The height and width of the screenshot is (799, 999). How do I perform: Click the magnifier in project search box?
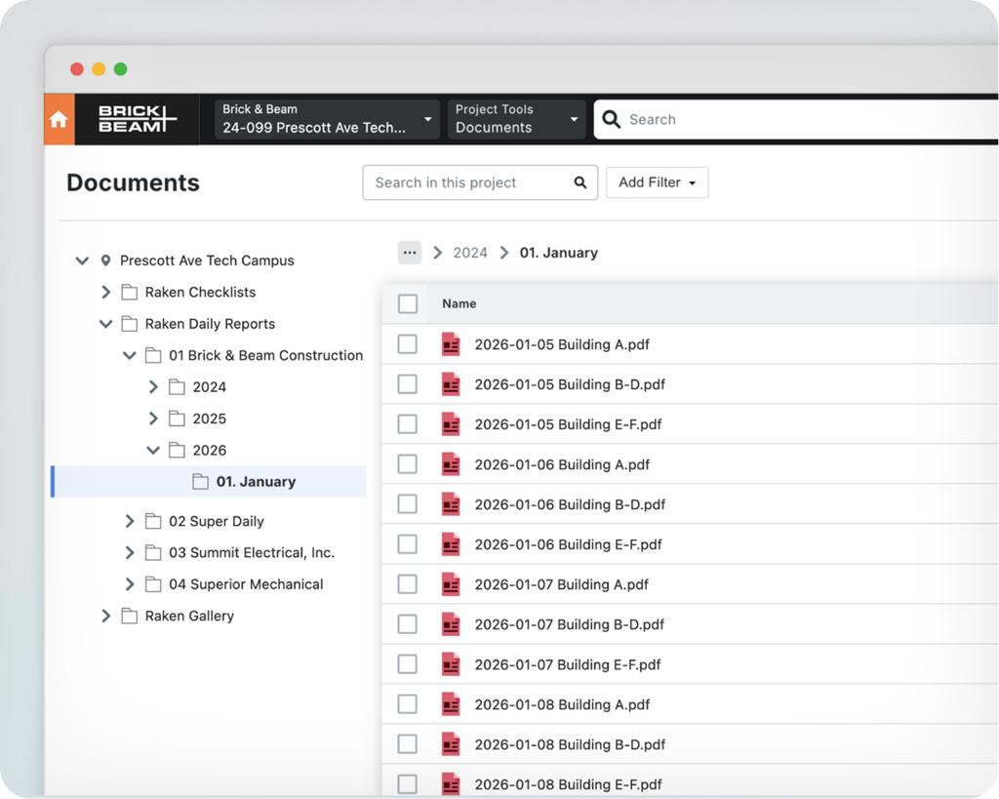(580, 182)
